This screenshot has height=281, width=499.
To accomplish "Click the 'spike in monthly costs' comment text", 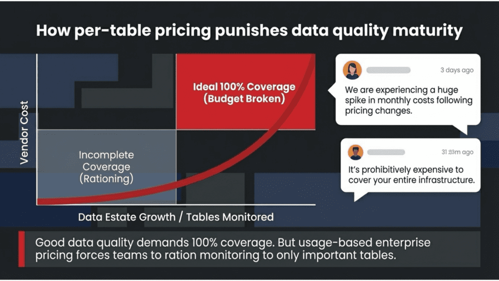I will [x=408, y=100].
